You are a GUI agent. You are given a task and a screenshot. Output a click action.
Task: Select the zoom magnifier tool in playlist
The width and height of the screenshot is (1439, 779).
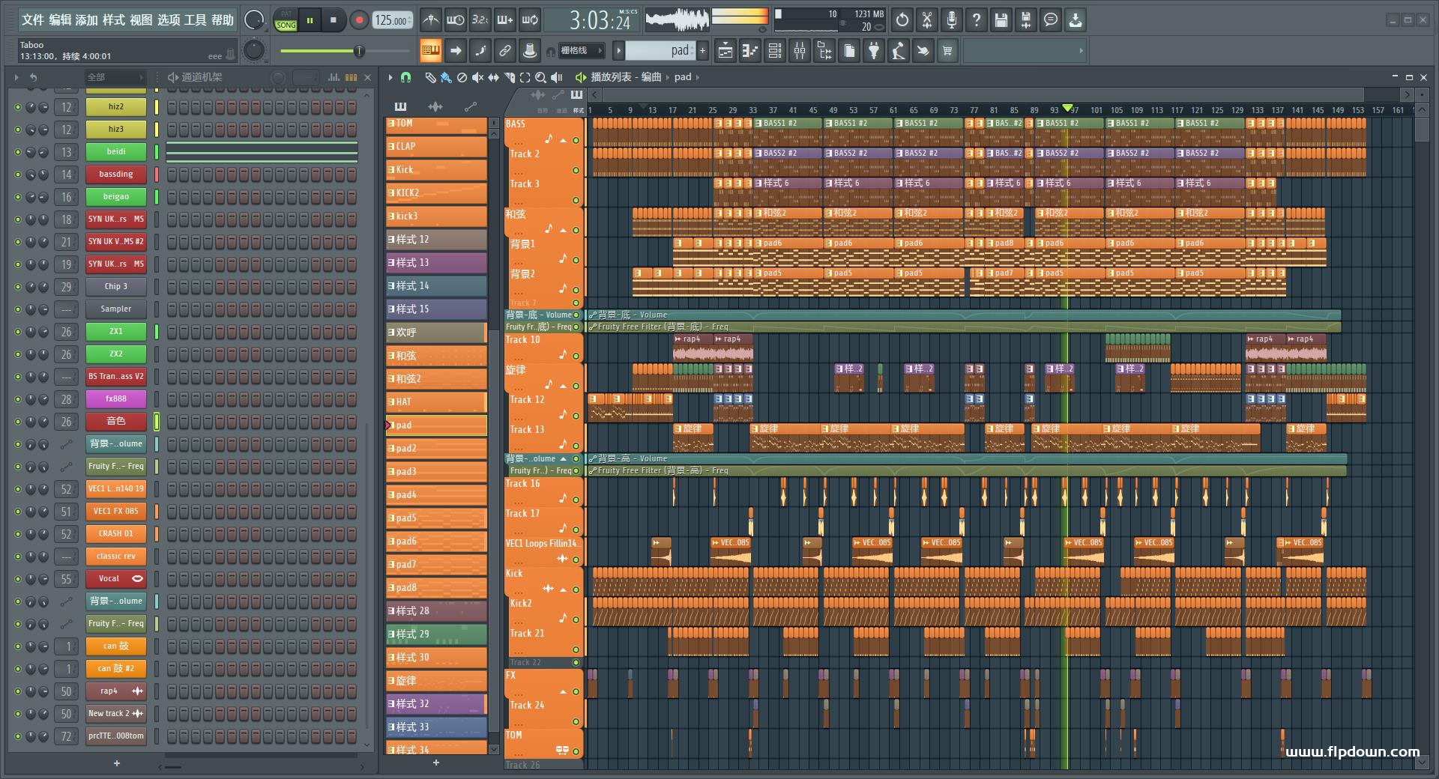(x=540, y=77)
